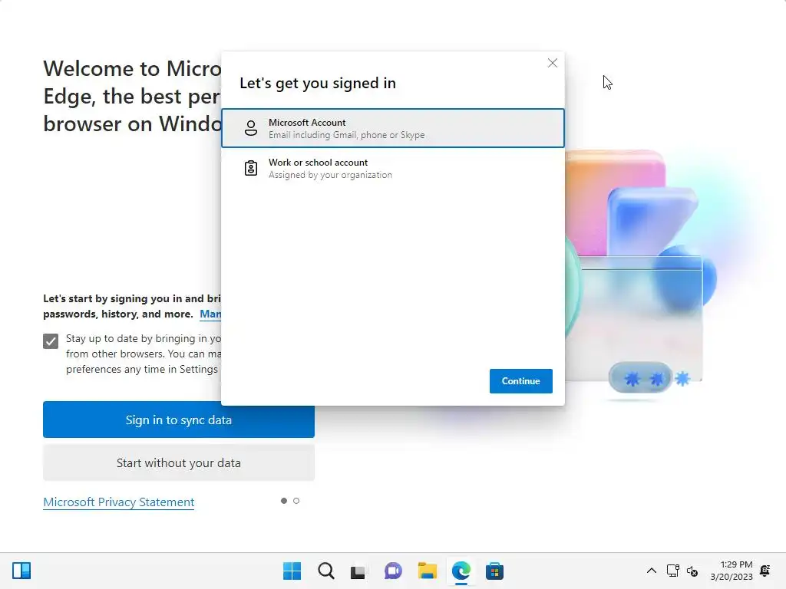Open the Microsoft Privacy Statement link
The width and height of the screenshot is (786, 589).
(119, 502)
